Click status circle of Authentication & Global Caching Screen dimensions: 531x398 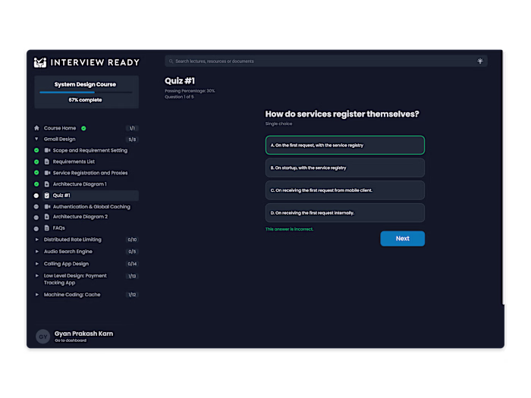coord(36,206)
